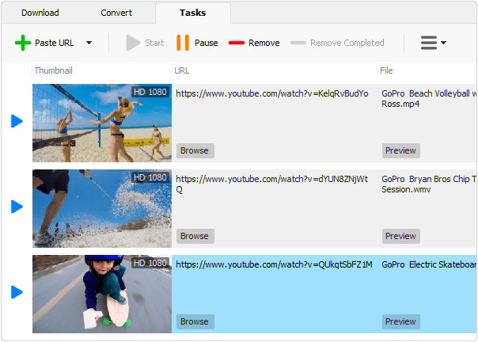Select the Tasks tab
Screen dimensions: 478x342
[x=192, y=13]
